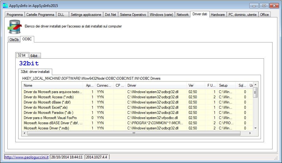282x163 pixels.
Task: Select the 32bit: driver installati tab
Action: 35,72
